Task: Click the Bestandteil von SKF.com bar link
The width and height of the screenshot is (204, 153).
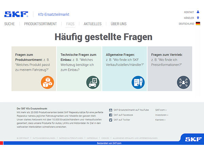Action: coord(109,143)
